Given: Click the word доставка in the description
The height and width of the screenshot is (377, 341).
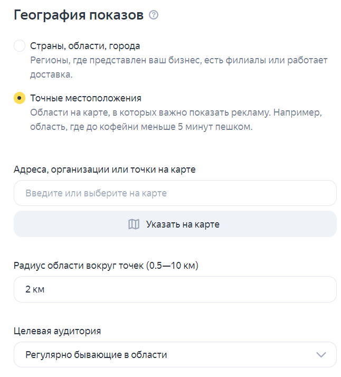Looking at the screenshot, I should point(51,75).
